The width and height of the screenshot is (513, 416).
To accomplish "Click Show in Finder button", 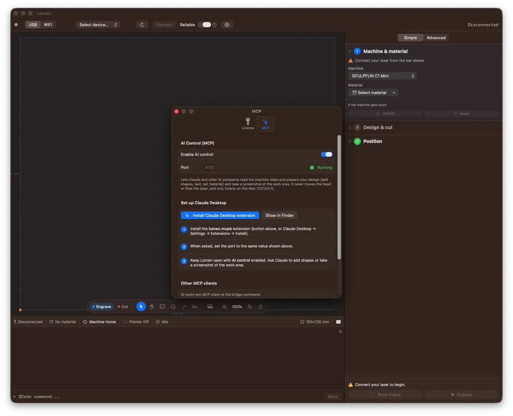I will tap(279, 215).
